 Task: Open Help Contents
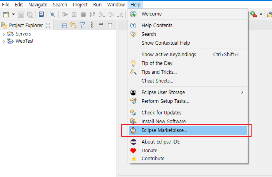[x=188, y=26]
